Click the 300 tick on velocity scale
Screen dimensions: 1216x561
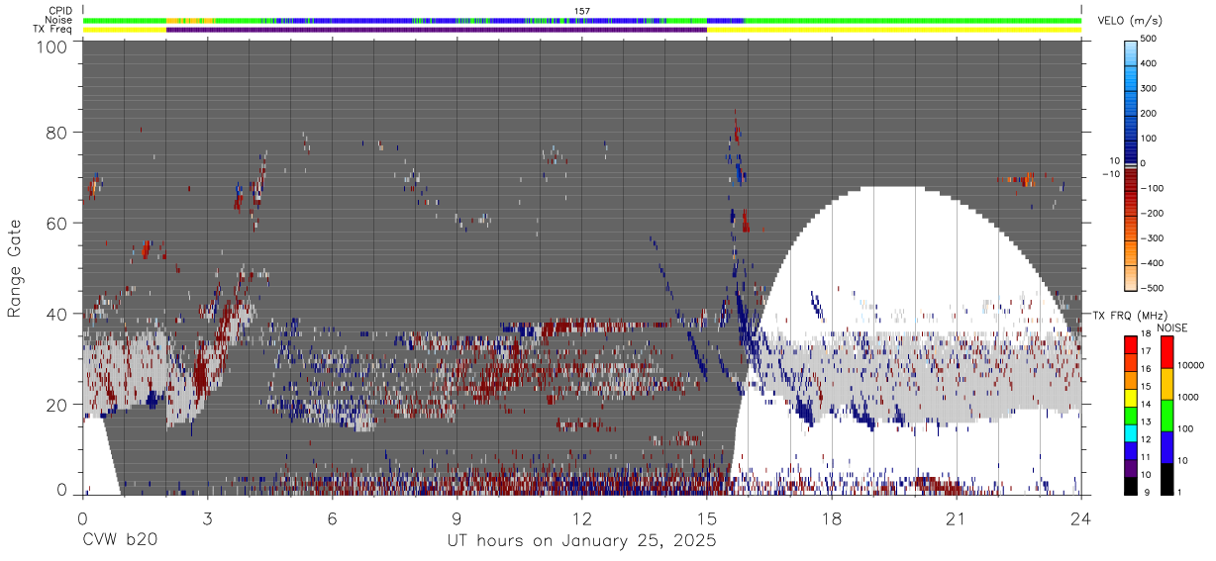(x=1149, y=88)
